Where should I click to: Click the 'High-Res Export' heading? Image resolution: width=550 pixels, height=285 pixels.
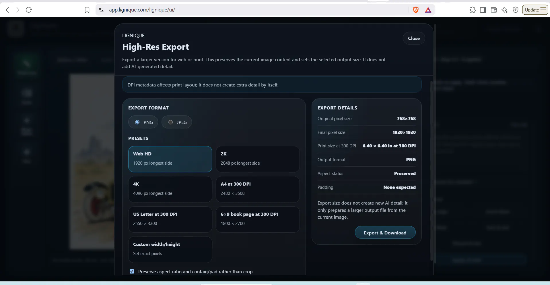coord(156,47)
